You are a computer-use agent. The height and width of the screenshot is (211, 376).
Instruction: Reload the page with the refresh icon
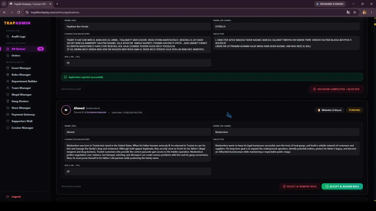pos(19,12)
